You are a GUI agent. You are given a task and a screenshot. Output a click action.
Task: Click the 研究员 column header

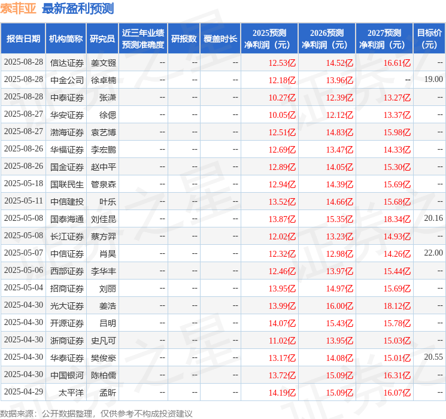[x=102, y=39]
